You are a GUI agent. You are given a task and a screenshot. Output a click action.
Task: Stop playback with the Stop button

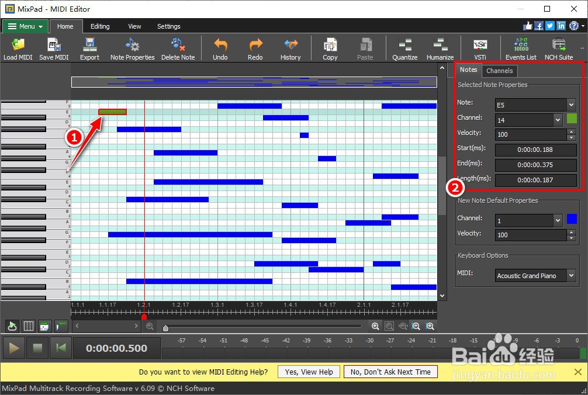point(37,348)
